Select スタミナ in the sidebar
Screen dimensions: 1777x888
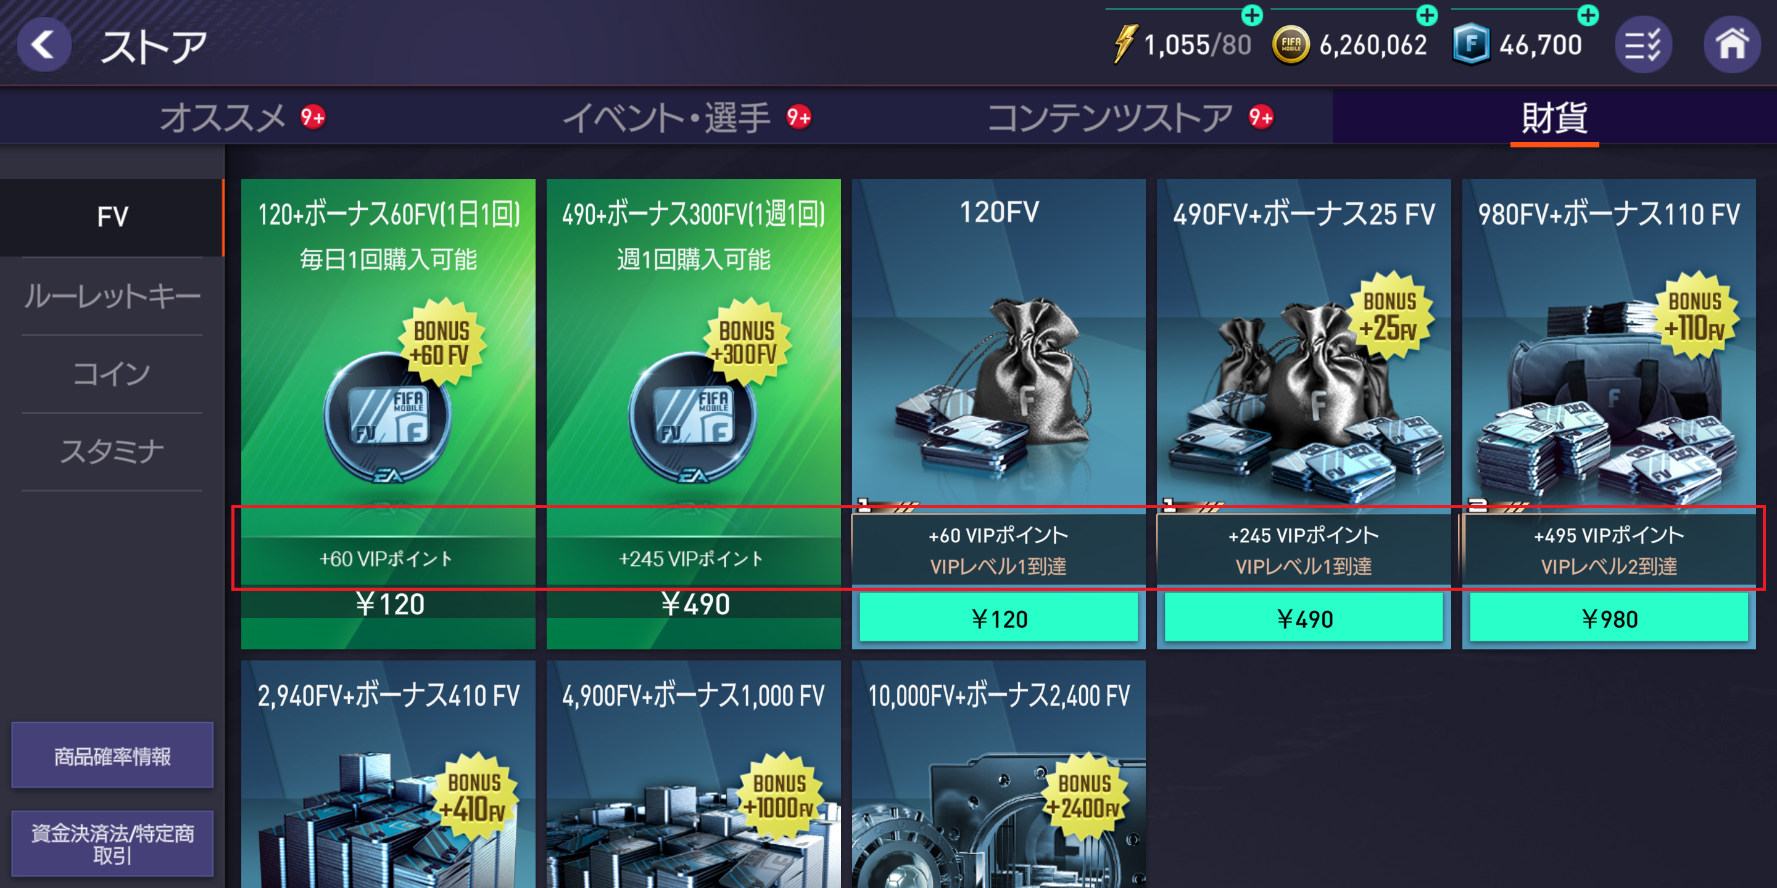point(112,452)
